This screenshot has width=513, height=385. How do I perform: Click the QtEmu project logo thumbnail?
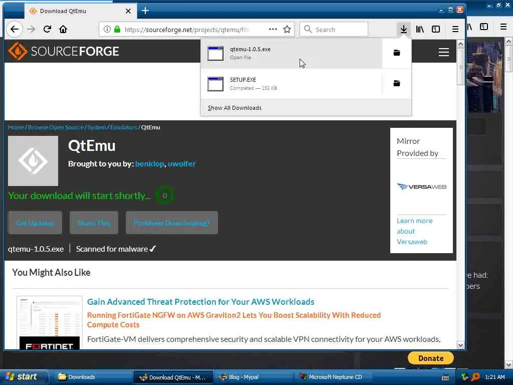[x=33, y=161]
